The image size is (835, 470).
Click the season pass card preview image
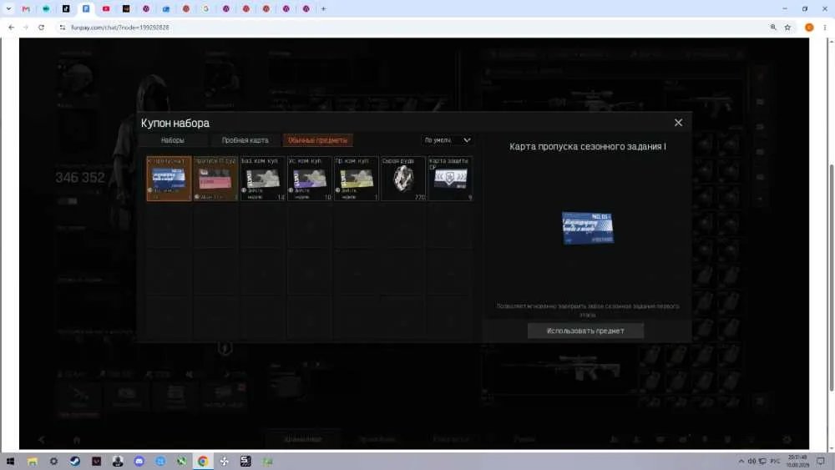(x=588, y=228)
